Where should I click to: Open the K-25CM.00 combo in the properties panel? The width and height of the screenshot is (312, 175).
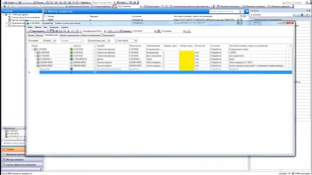tap(293, 15)
